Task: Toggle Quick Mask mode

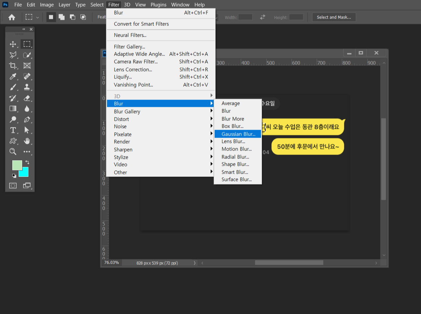Action: pos(13,186)
